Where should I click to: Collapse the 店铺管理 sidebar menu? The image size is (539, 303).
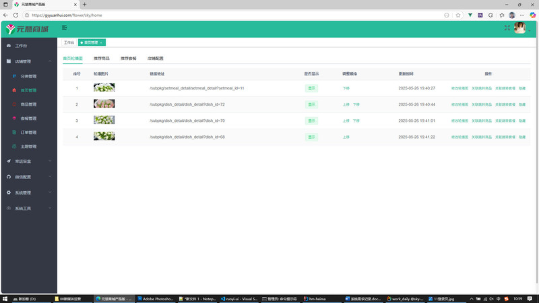tap(28, 61)
